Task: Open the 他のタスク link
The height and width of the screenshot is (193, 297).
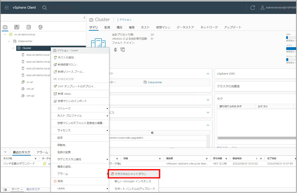Action: coord(33,189)
